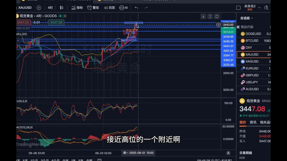Add a compare symbol with the plus icon
This screenshot has width=287, height=161.
pos(39,8)
